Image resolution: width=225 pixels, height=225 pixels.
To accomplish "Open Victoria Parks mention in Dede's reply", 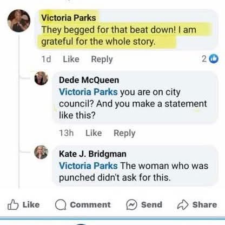I will pos(88,92).
